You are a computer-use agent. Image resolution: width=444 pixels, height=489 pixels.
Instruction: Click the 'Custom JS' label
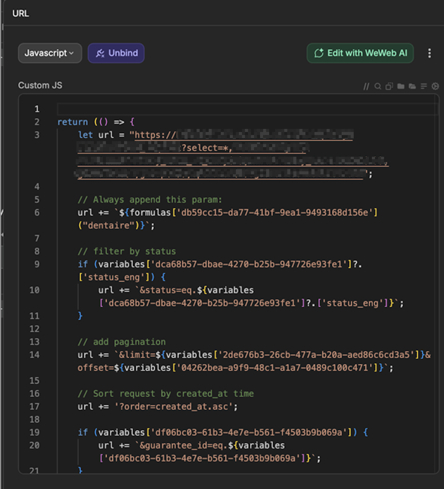(x=40, y=85)
